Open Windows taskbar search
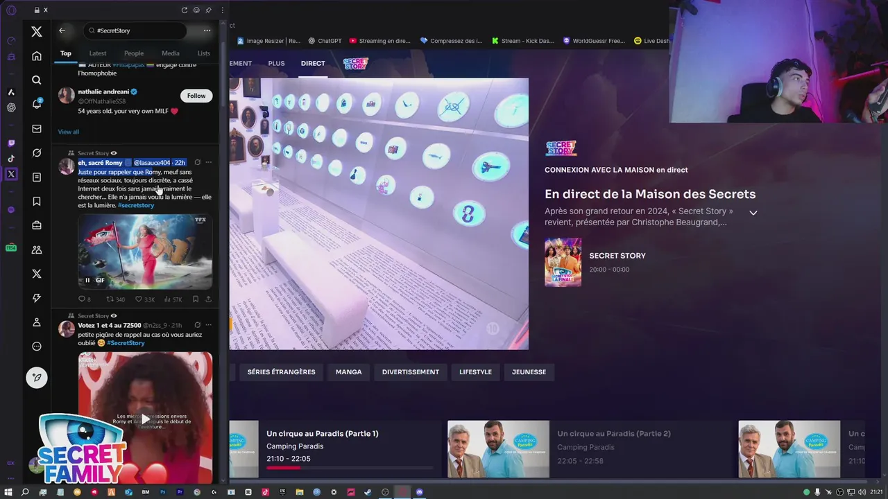Viewport: 888px width, 499px height. pos(25,492)
